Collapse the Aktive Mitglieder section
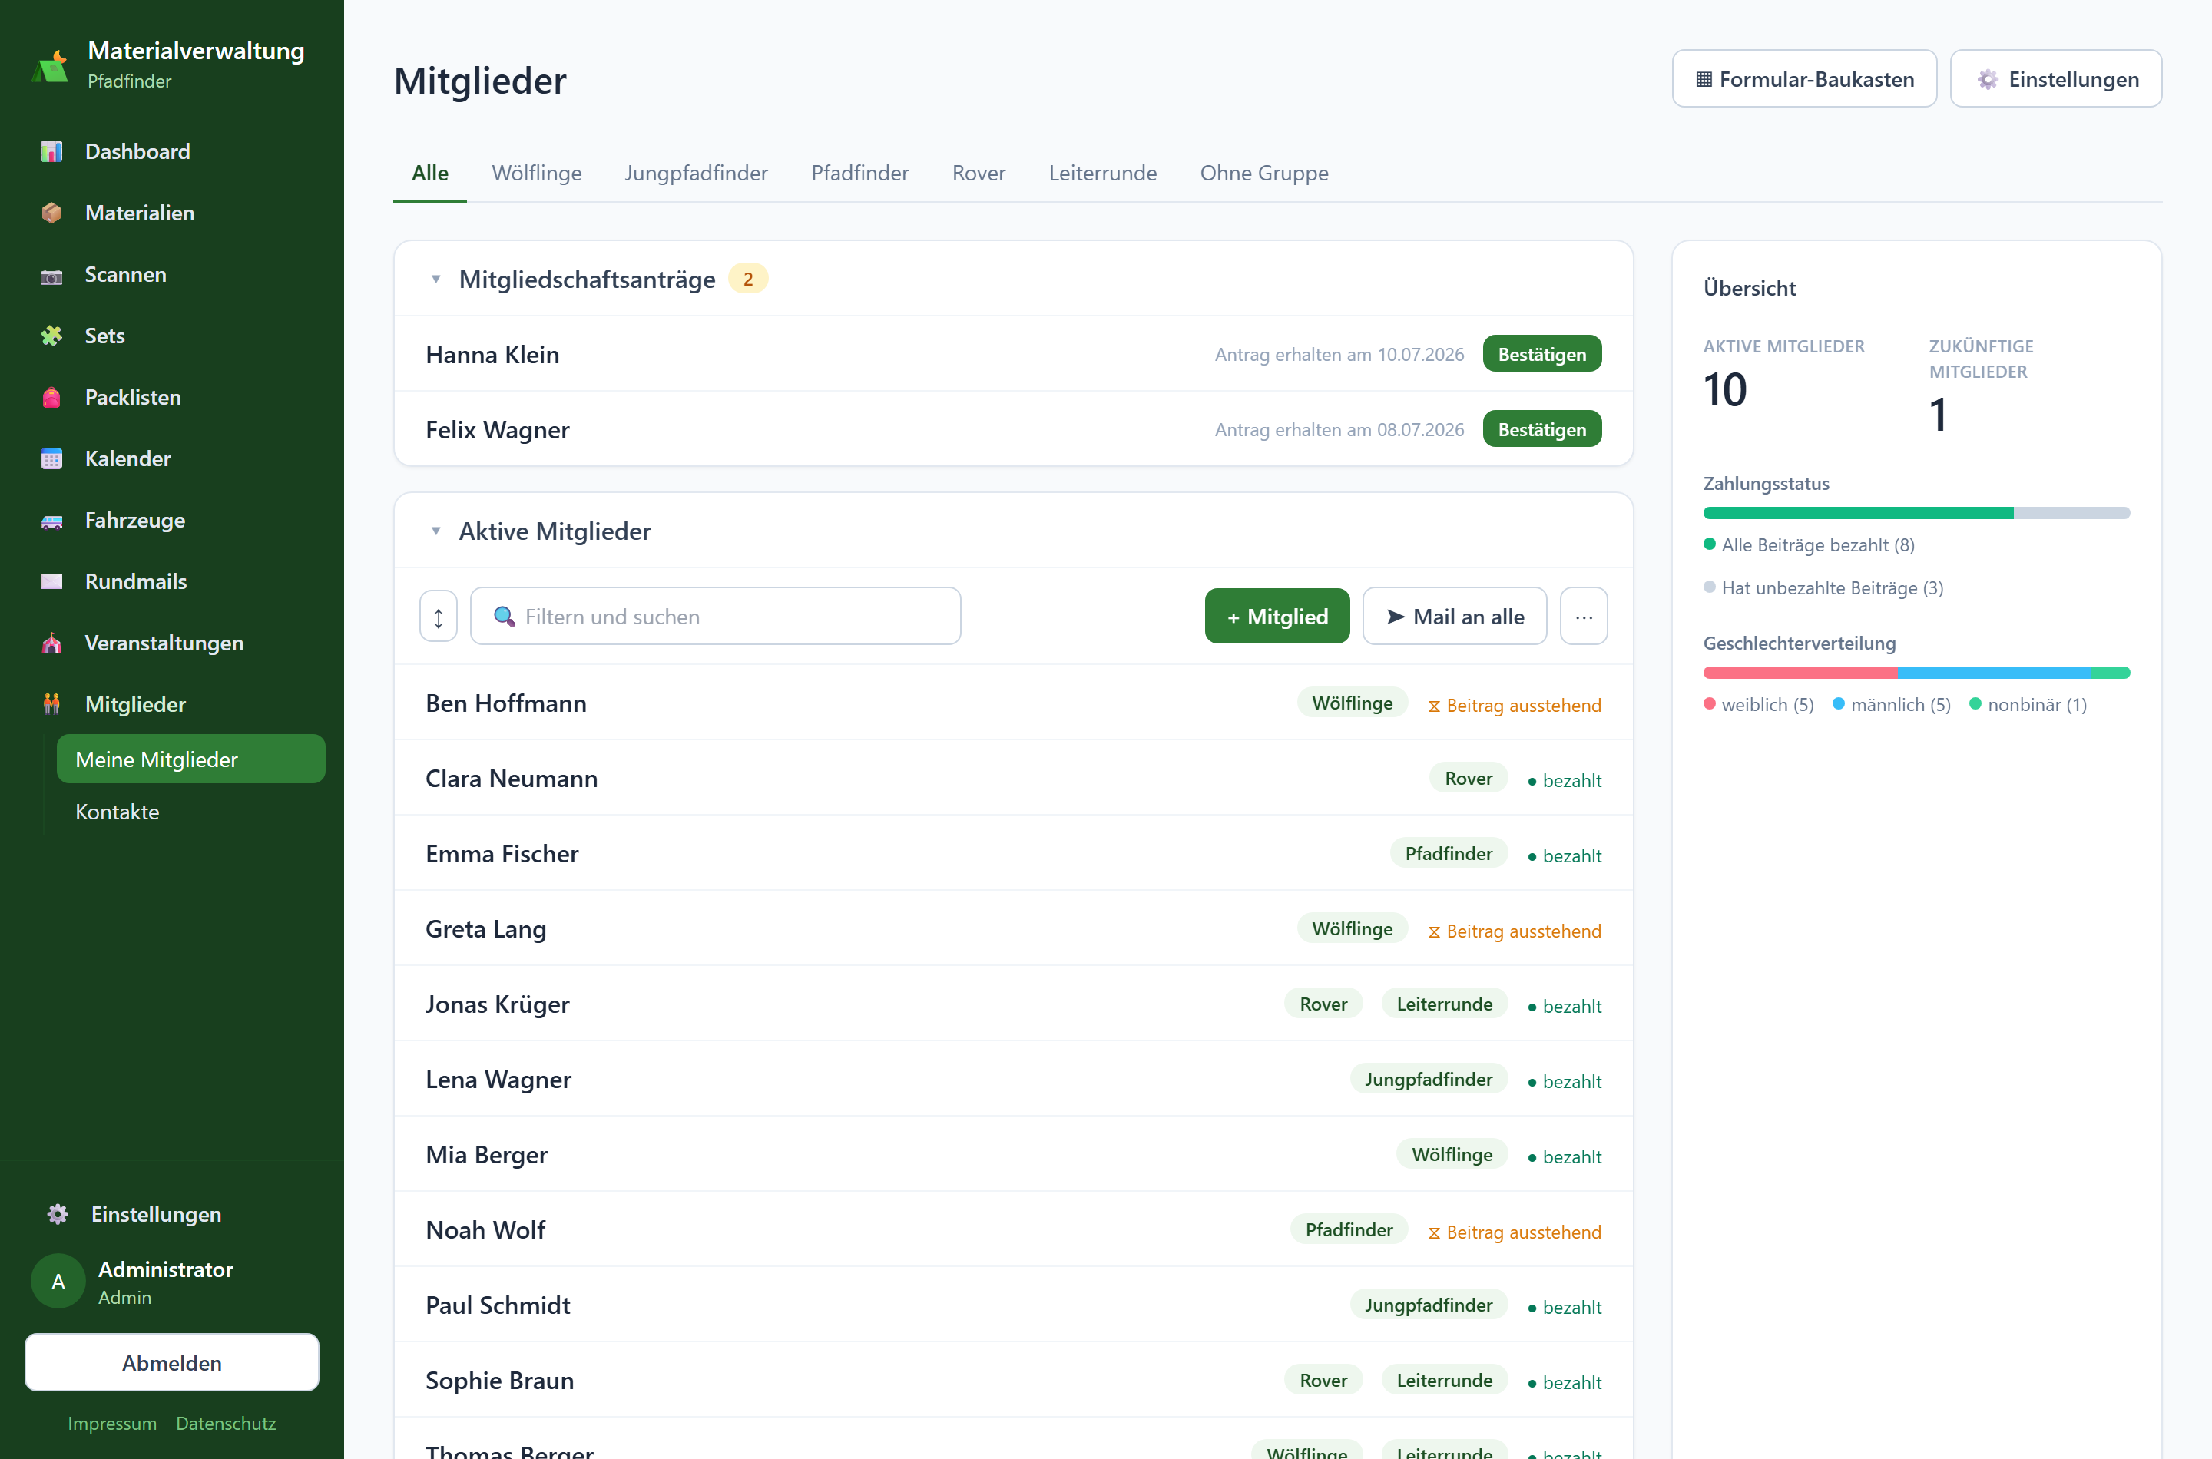The width and height of the screenshot is (2212, 1459). [x=435, y=531]
